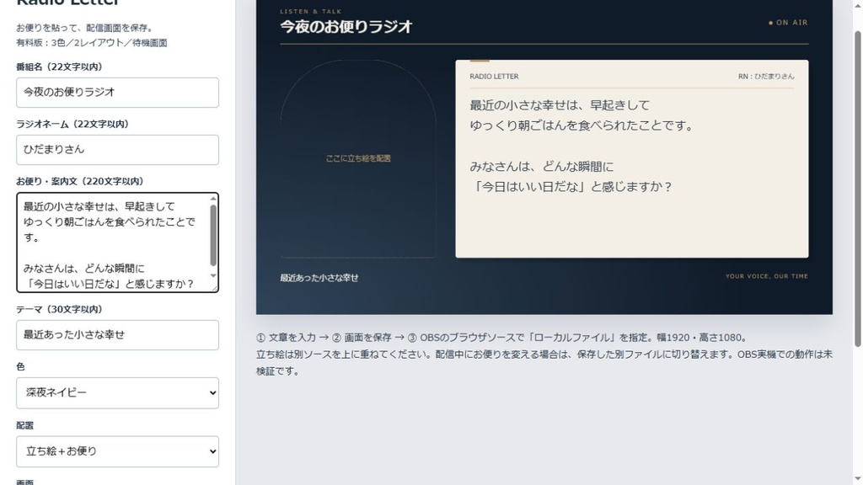The width and height of the screenshot is (863, 485).
Task: Open the 色 dropdown showing 深夜ネイビー
Action: click(x=117, y=392)
